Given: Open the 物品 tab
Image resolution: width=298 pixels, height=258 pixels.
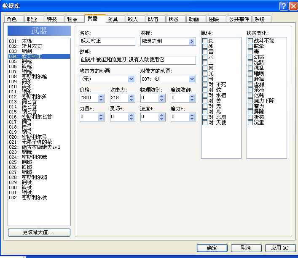Looking at the screenshot, I should pos(75,19).
